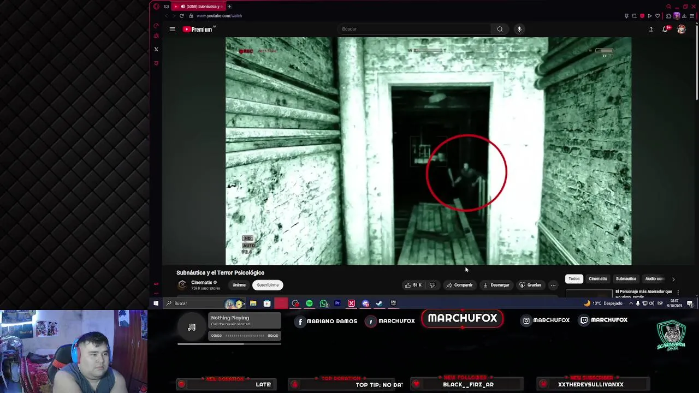
Task: Open File Explorer from the taskbar
Action: point(253,303)
